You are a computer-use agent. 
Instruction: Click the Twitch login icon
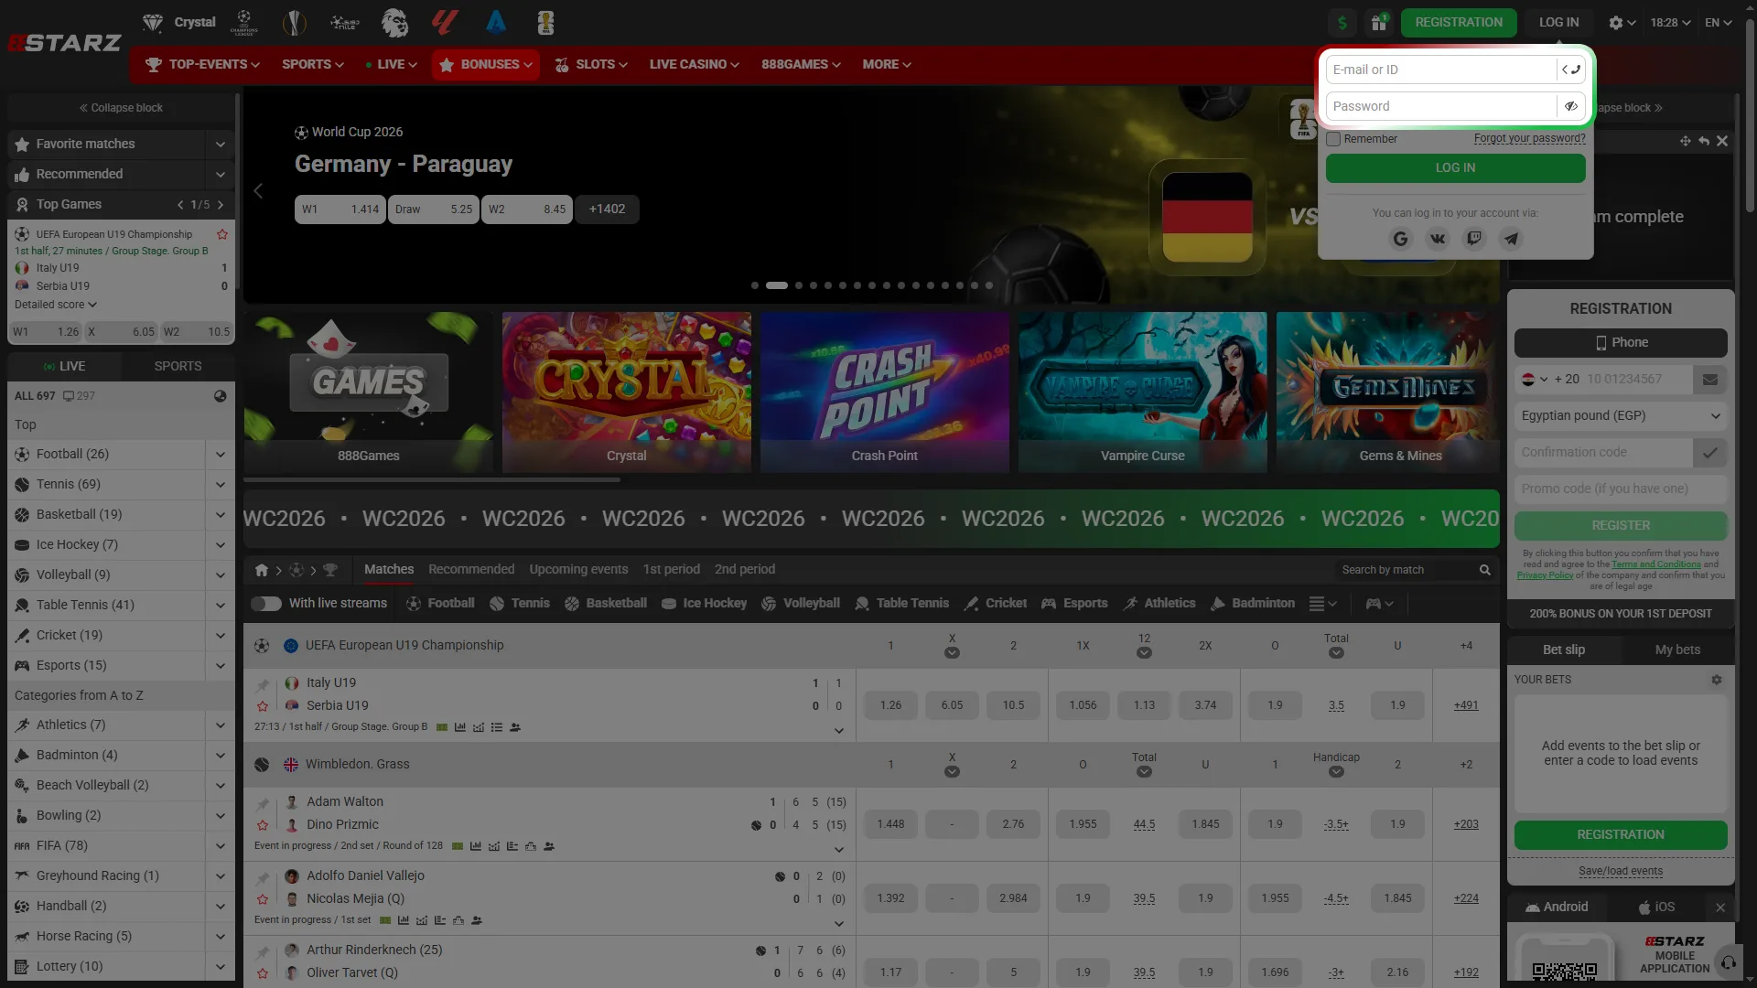pos(1474,239)
